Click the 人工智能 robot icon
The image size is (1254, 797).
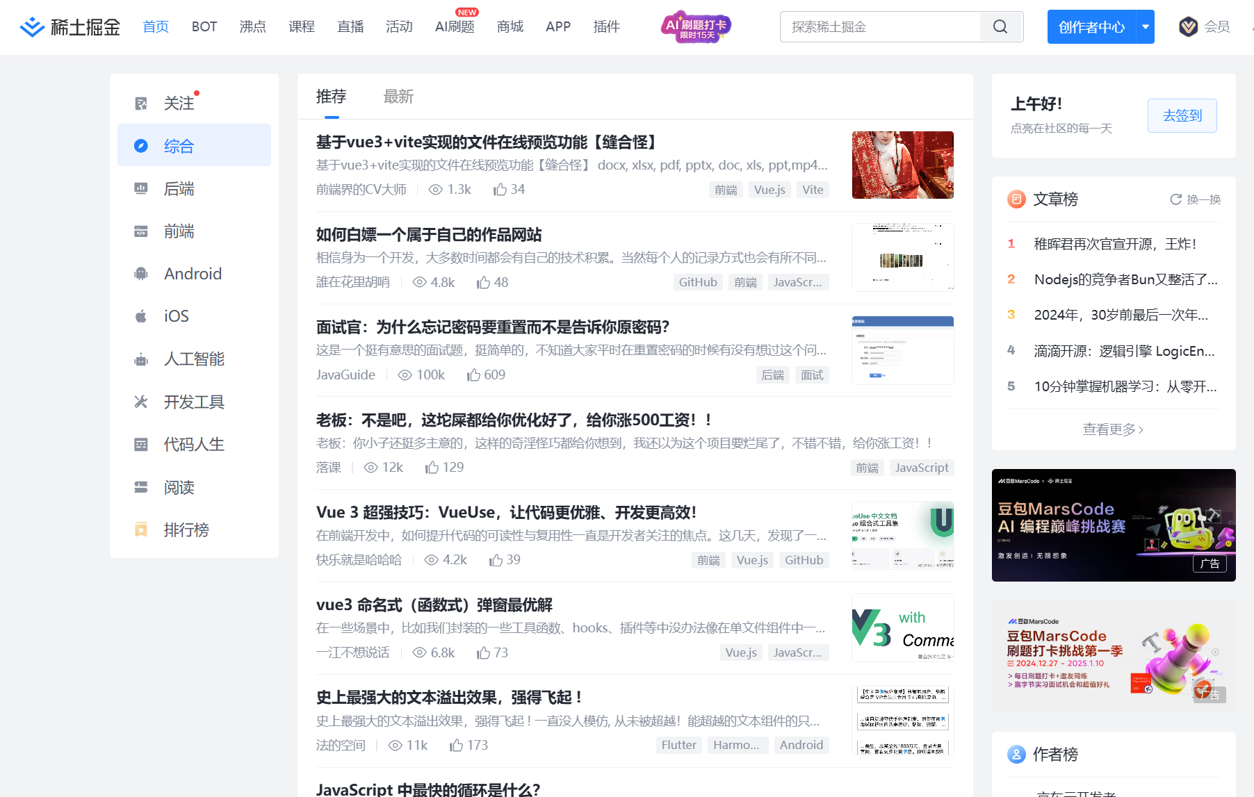coord(141,359)
